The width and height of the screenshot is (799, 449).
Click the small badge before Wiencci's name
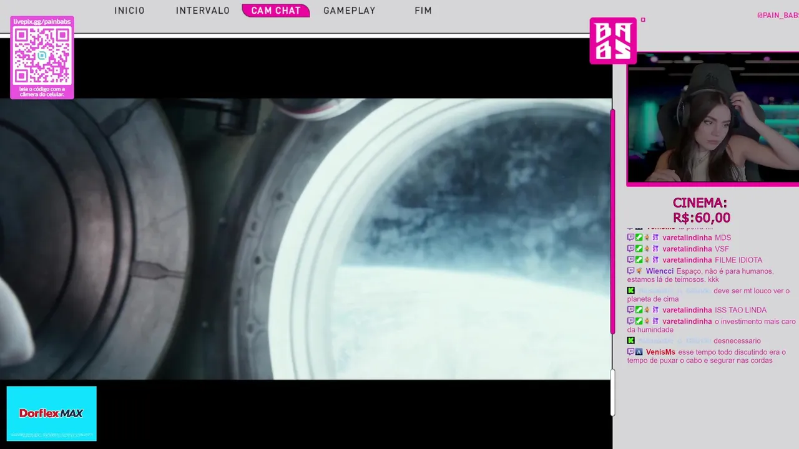(x=639, y=271)
